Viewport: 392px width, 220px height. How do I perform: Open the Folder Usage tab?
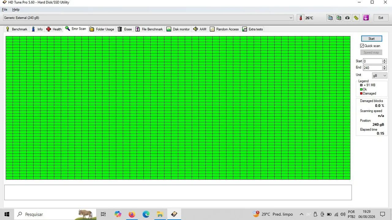(102, 29)
